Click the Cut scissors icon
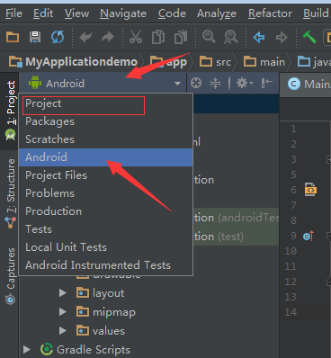This screenshot has height=358, width=331. pos(136,37)
